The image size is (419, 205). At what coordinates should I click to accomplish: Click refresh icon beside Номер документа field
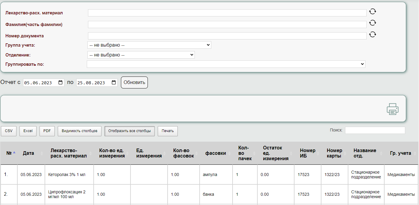[372, 34]
